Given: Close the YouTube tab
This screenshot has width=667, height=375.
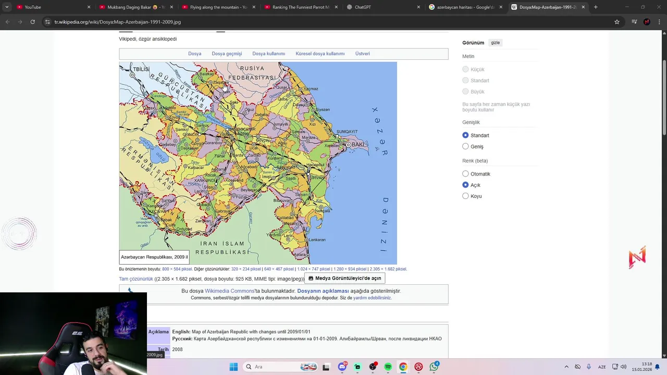Looking at the screenshot, I should point(89,7).
